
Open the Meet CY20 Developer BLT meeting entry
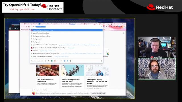[x=67, y=57]
